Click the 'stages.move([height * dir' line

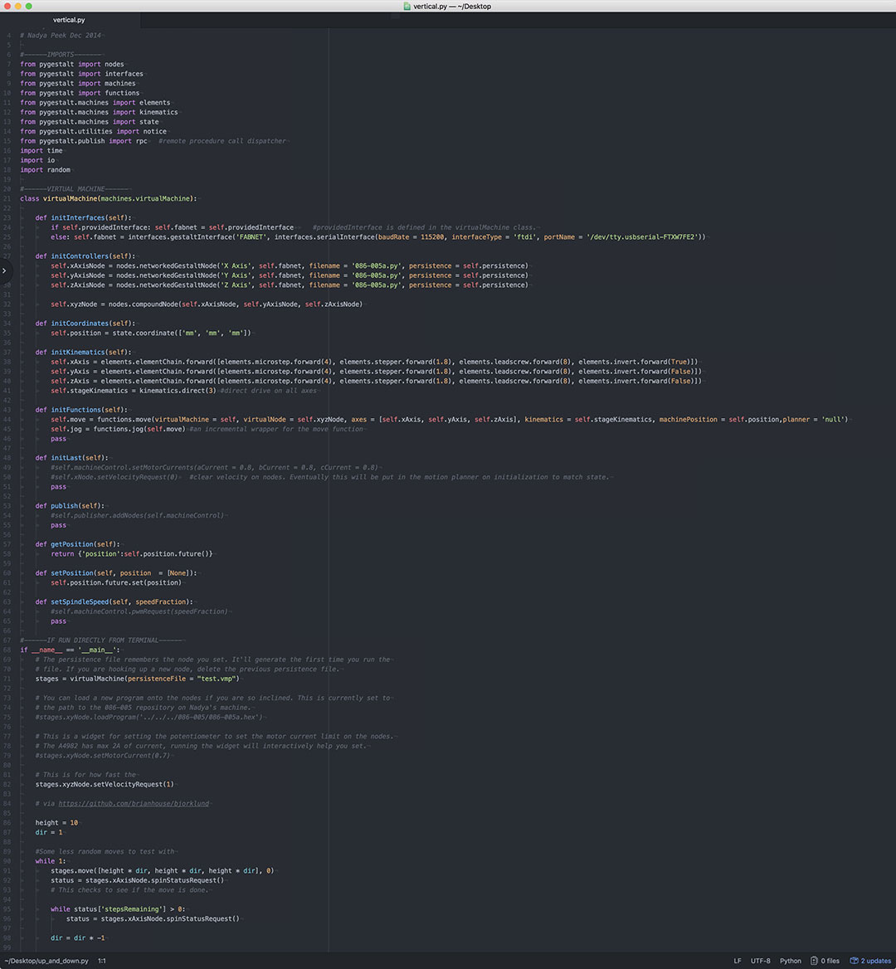163,871
